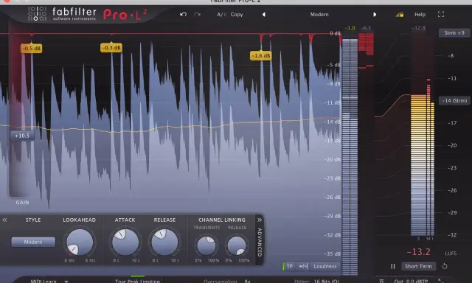Click the Lookahead knob
Viewport: 472px width, 283px height.
pyautogui.click(x=80, y=242)
